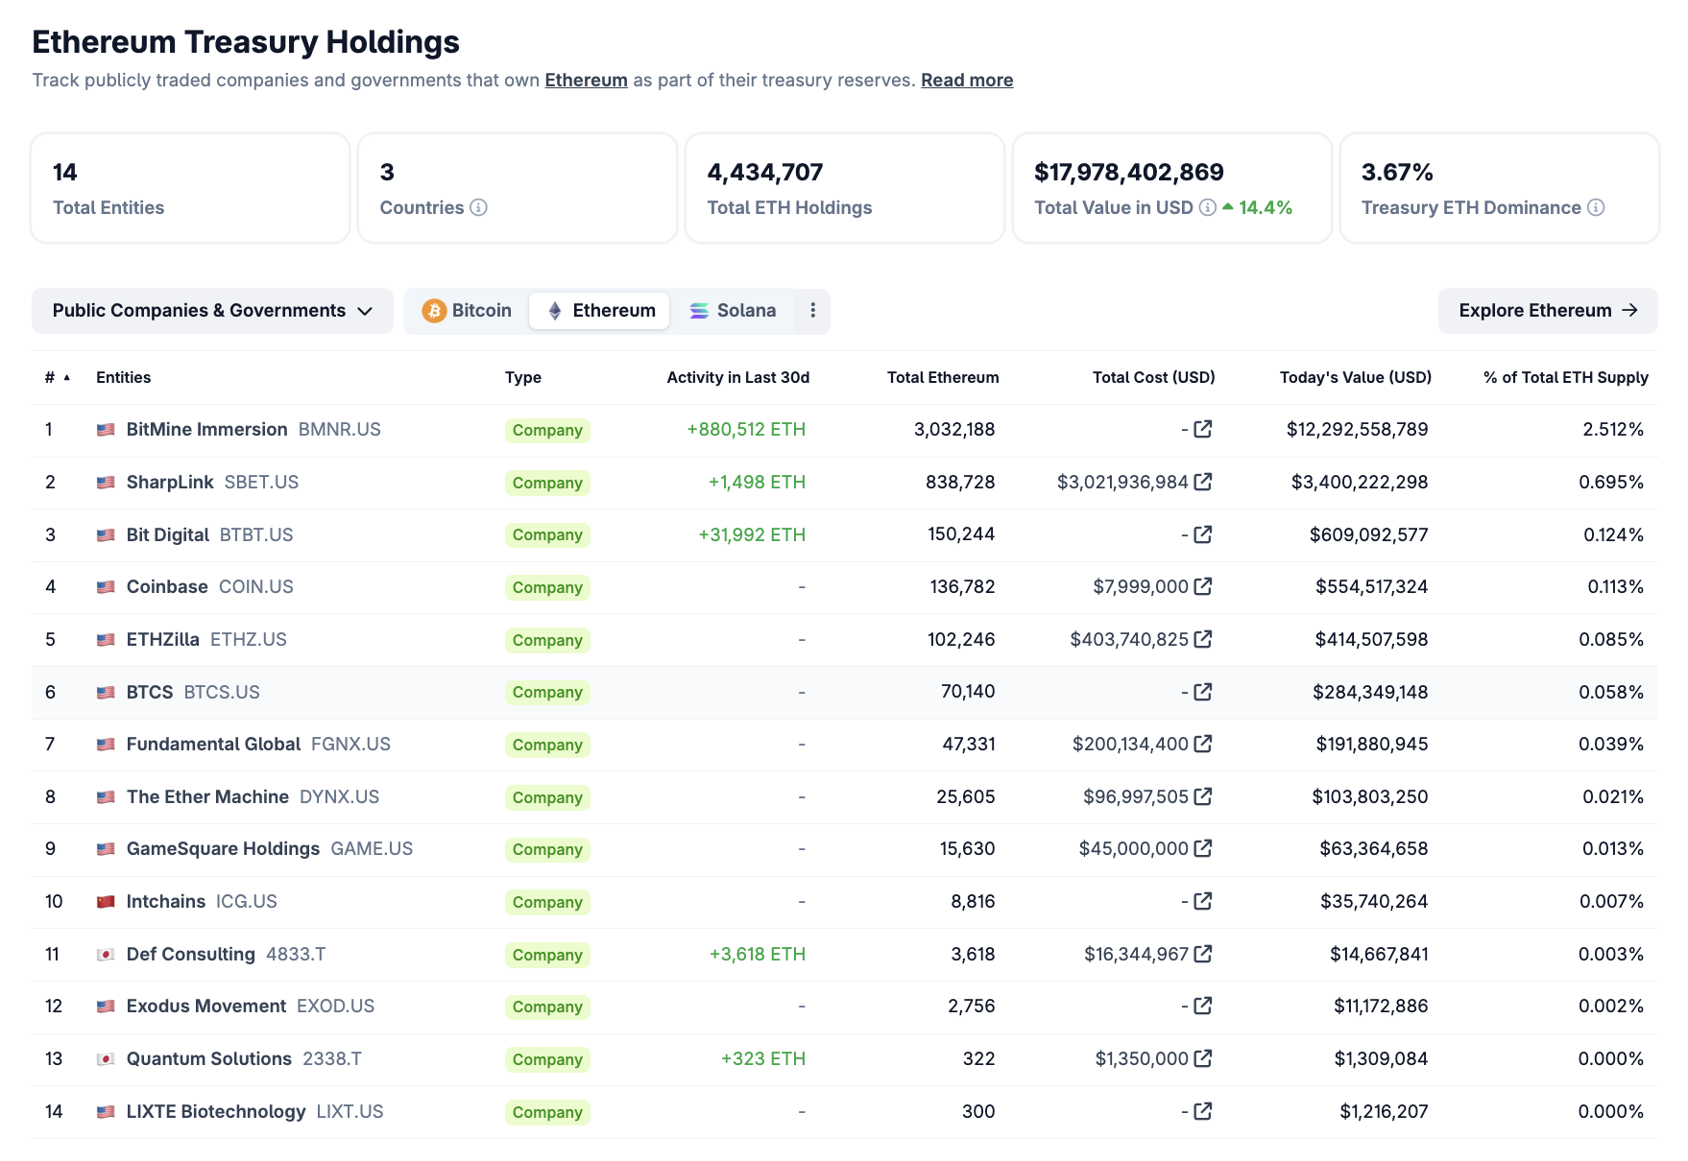Viewport: 1688px width, 1161px height.
Task: Sort by Total Ethereum column header
Action: [x=942, y=377]
